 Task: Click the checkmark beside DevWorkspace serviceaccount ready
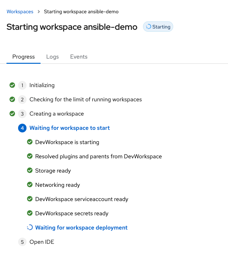(x=30, y=199)
